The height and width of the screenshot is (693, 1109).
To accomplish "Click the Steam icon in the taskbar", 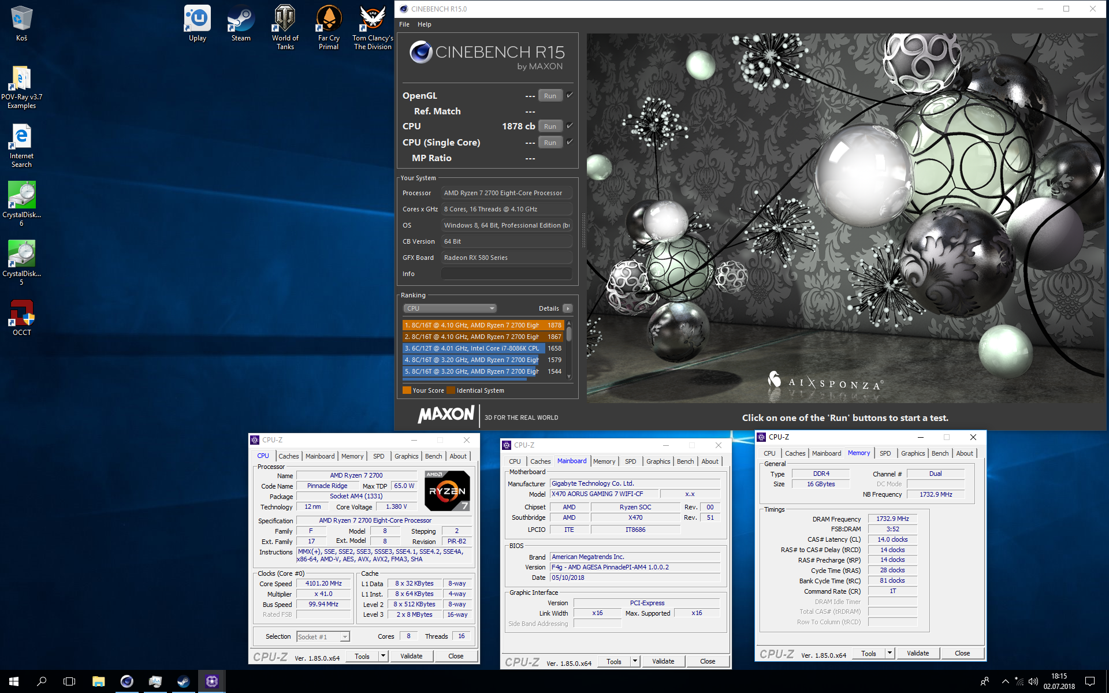I will [183, 681].
